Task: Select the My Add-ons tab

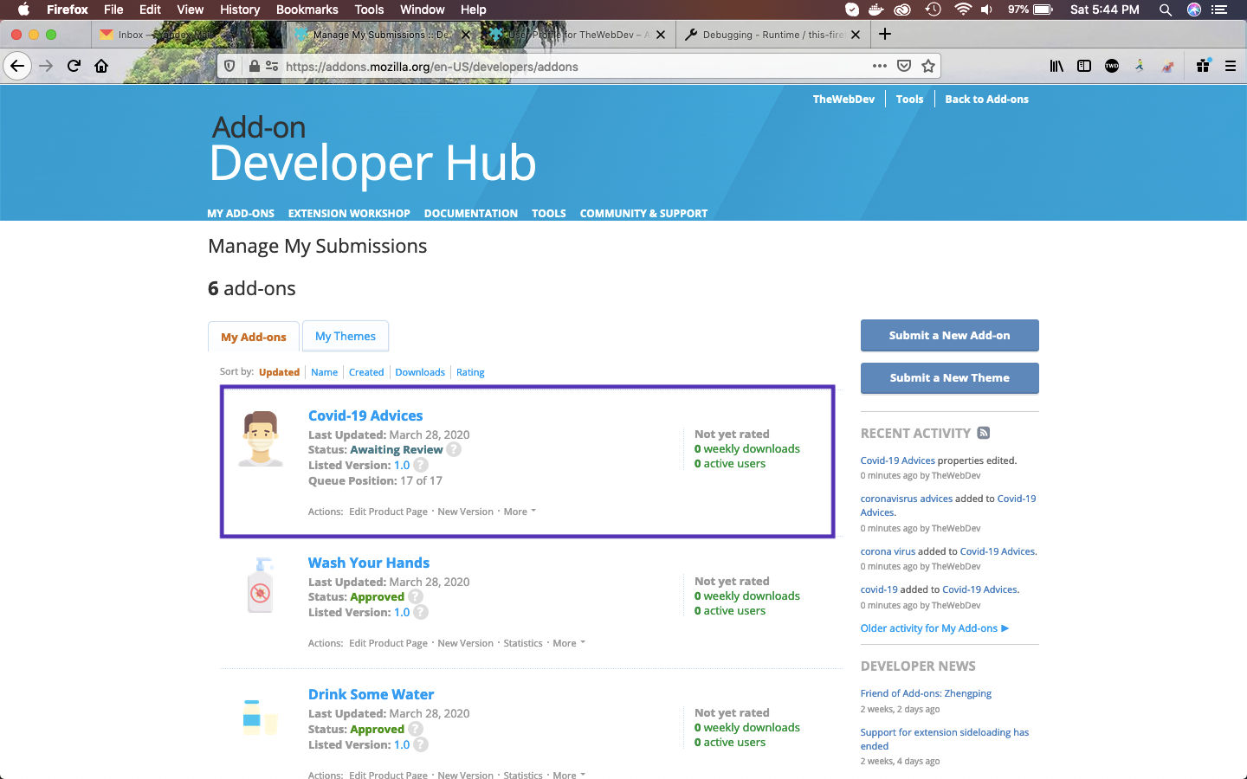Action: (x=254, y=337)
